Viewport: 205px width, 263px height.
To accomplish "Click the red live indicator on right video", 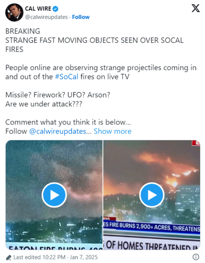I will pyautogui.click(x=196, y=143).
